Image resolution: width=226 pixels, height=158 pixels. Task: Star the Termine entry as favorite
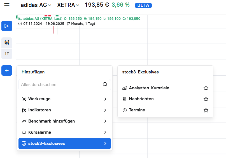point(206,110)
